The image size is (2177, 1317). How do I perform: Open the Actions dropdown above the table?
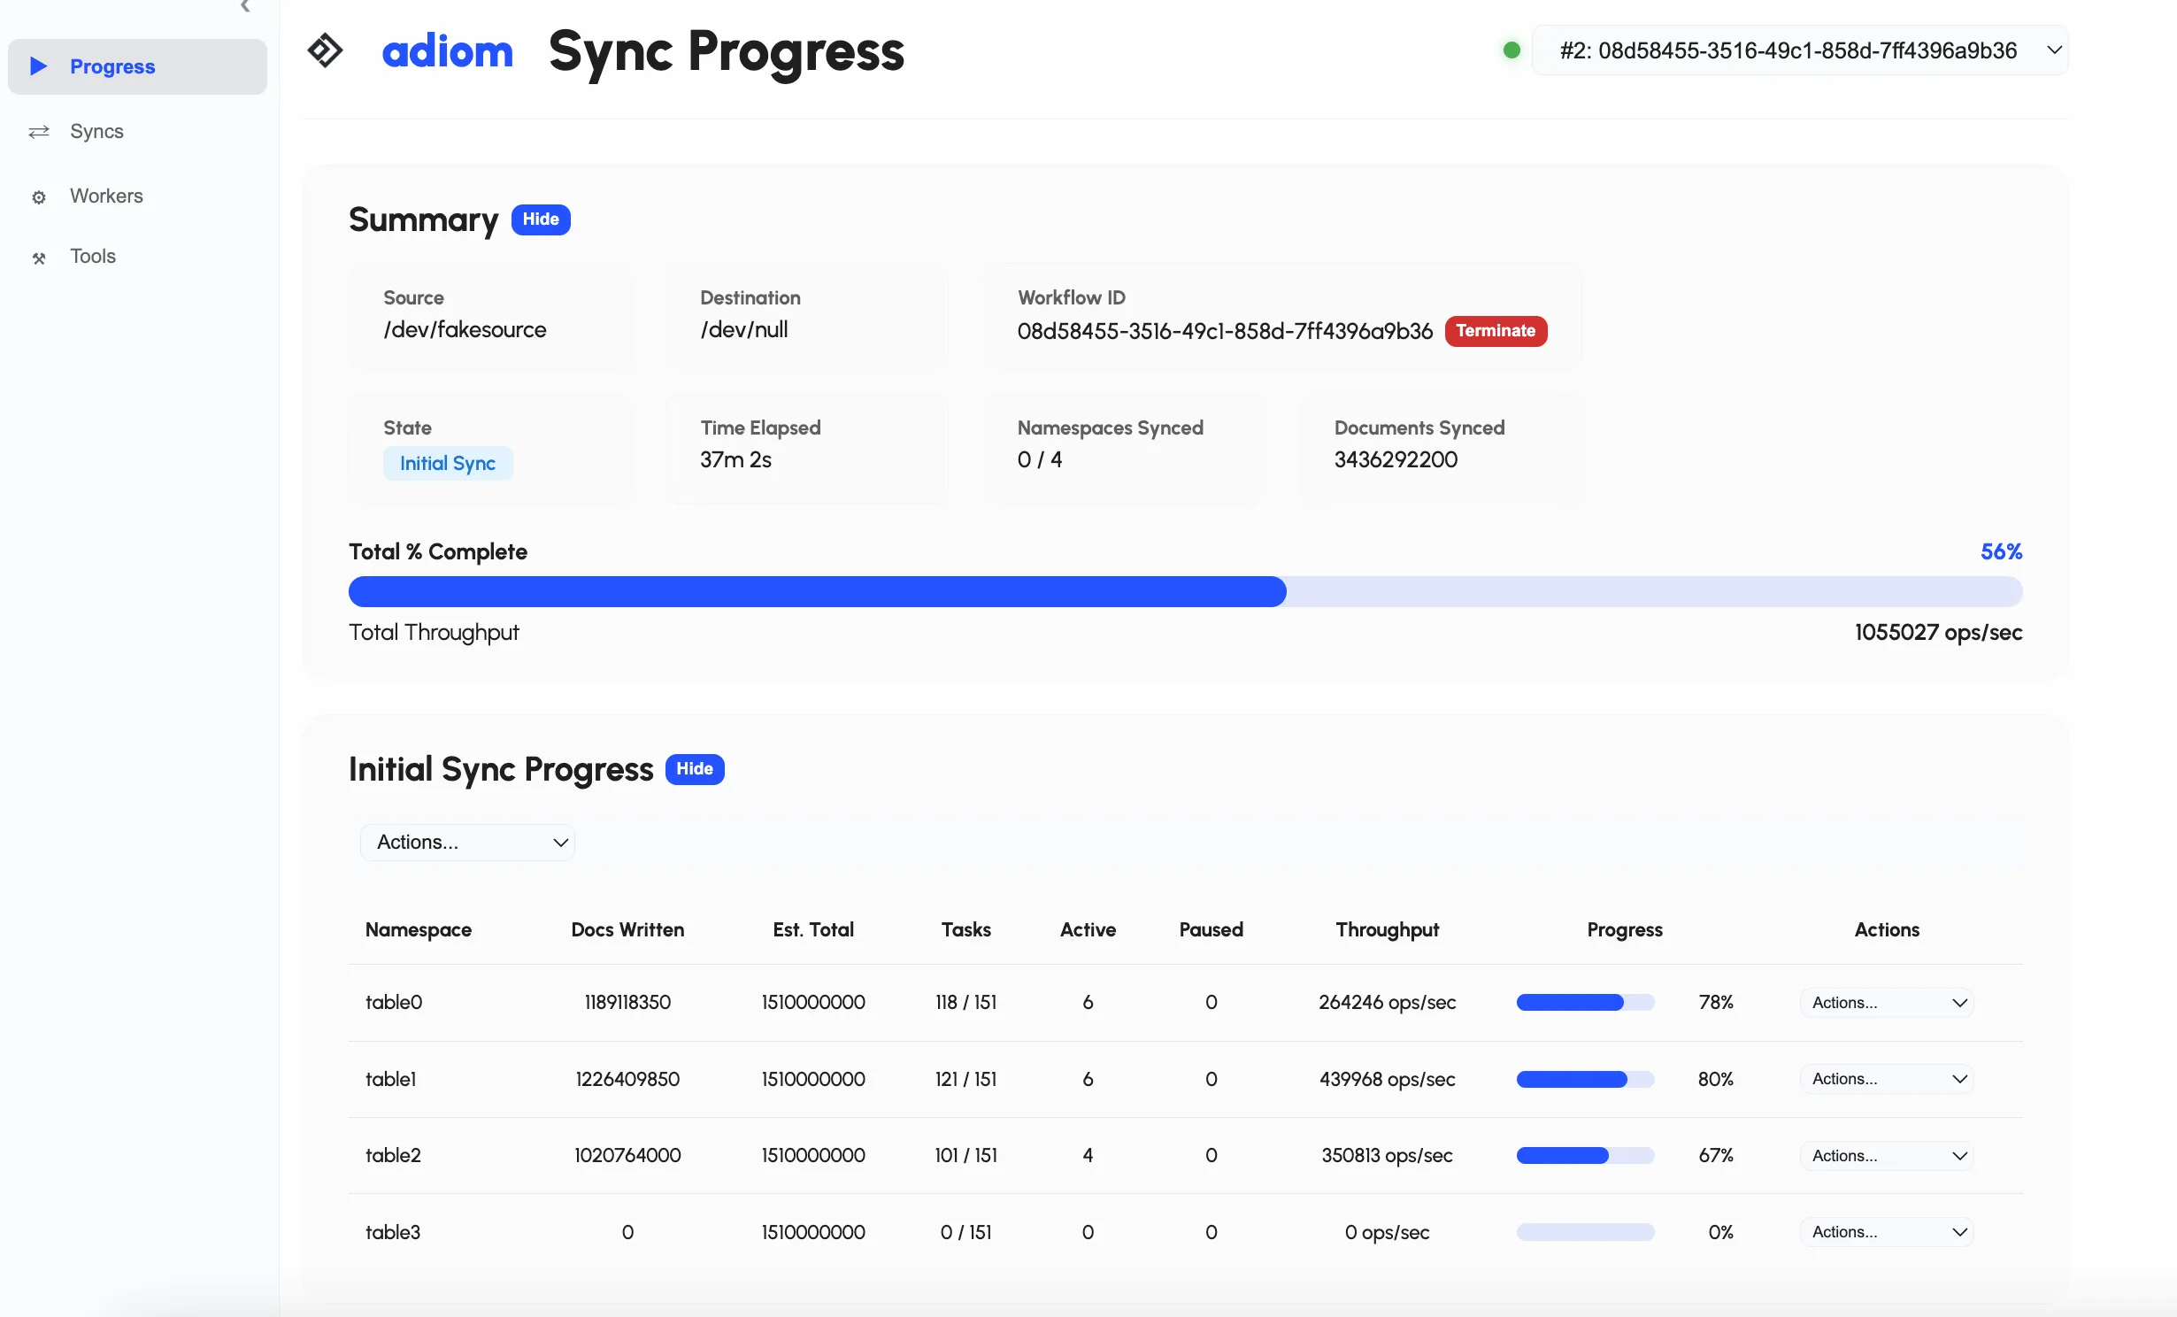pos(467,842)
